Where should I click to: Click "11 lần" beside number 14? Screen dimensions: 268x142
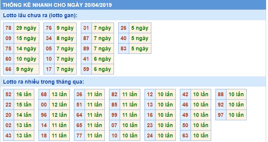click(x=59, y=125)
